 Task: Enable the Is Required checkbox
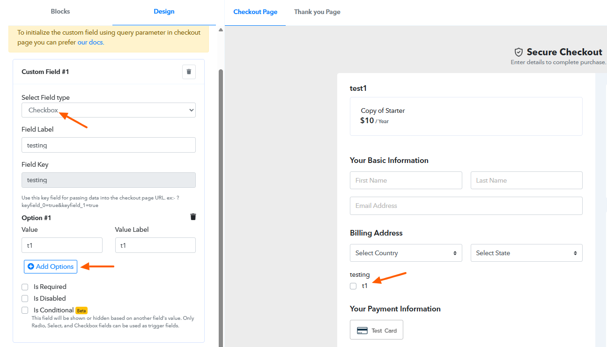click(x=25, y=287)
